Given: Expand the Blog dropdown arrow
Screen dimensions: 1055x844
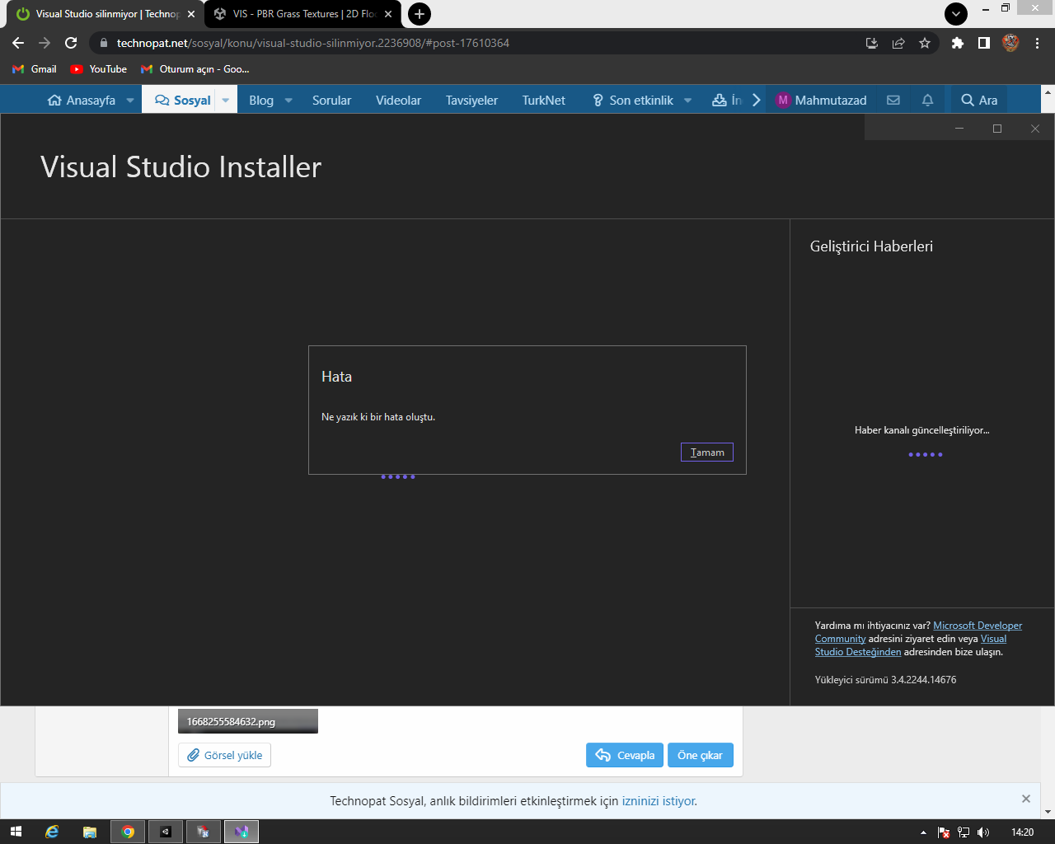Looking at the screenshot, I should click(x=288, y=101).
